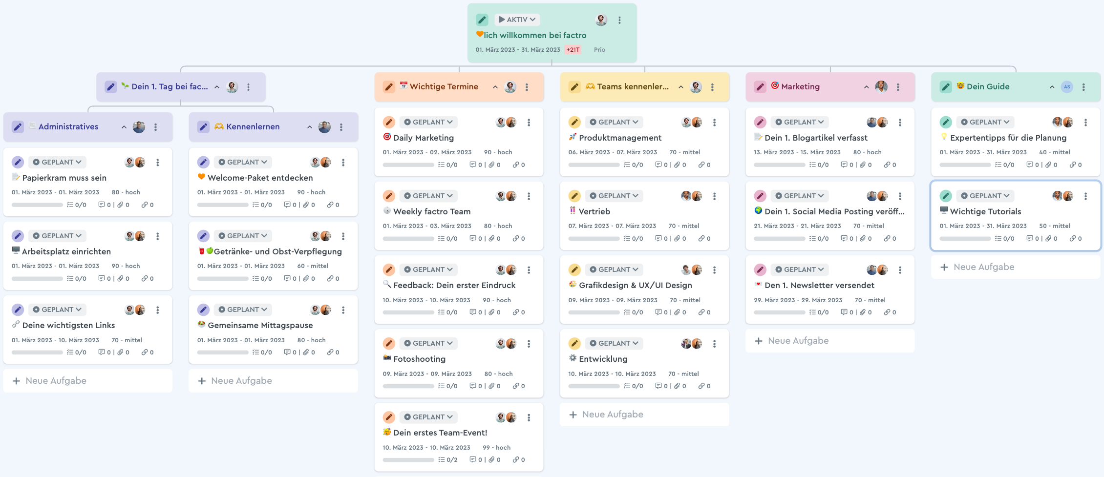Click the '60 - mittel' priority on Getränke- und Obst-Verpflegung
The image size is (1104, 477).
313,266
